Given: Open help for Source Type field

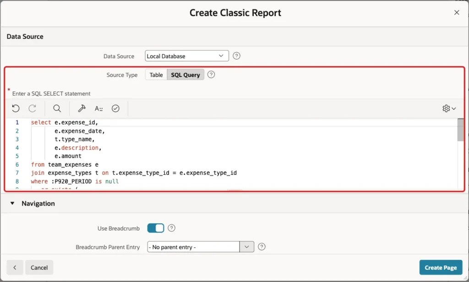Looking at the screenshot, I should pyautogui.click(x=211, y=75).
